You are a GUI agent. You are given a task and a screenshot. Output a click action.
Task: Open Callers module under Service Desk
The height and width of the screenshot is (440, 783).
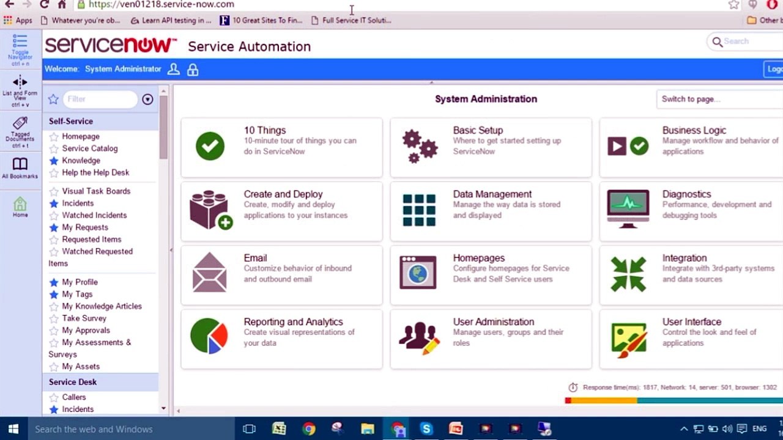74,397
